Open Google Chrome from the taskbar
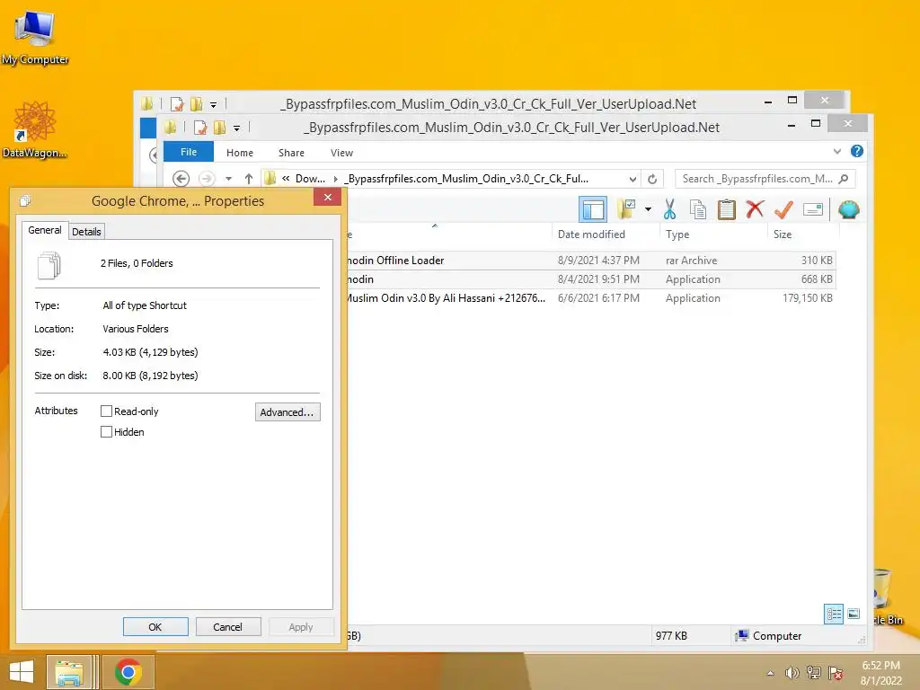Screen dimensions: 920x690 coord(128,672)
